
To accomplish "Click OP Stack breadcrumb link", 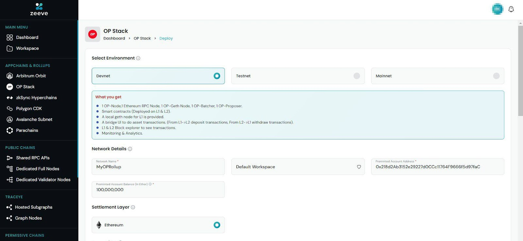I will point(142,38).
